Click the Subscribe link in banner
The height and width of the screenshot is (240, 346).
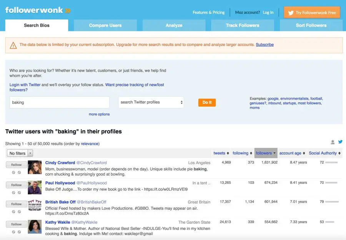(x=264, y=44)
